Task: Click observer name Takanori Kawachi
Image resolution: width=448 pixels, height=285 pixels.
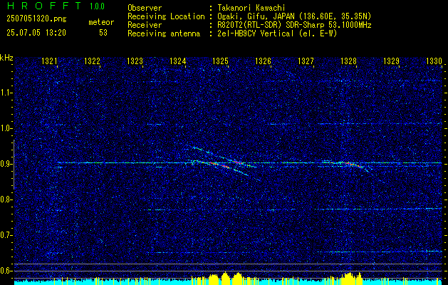Action: tap(251, 8)
